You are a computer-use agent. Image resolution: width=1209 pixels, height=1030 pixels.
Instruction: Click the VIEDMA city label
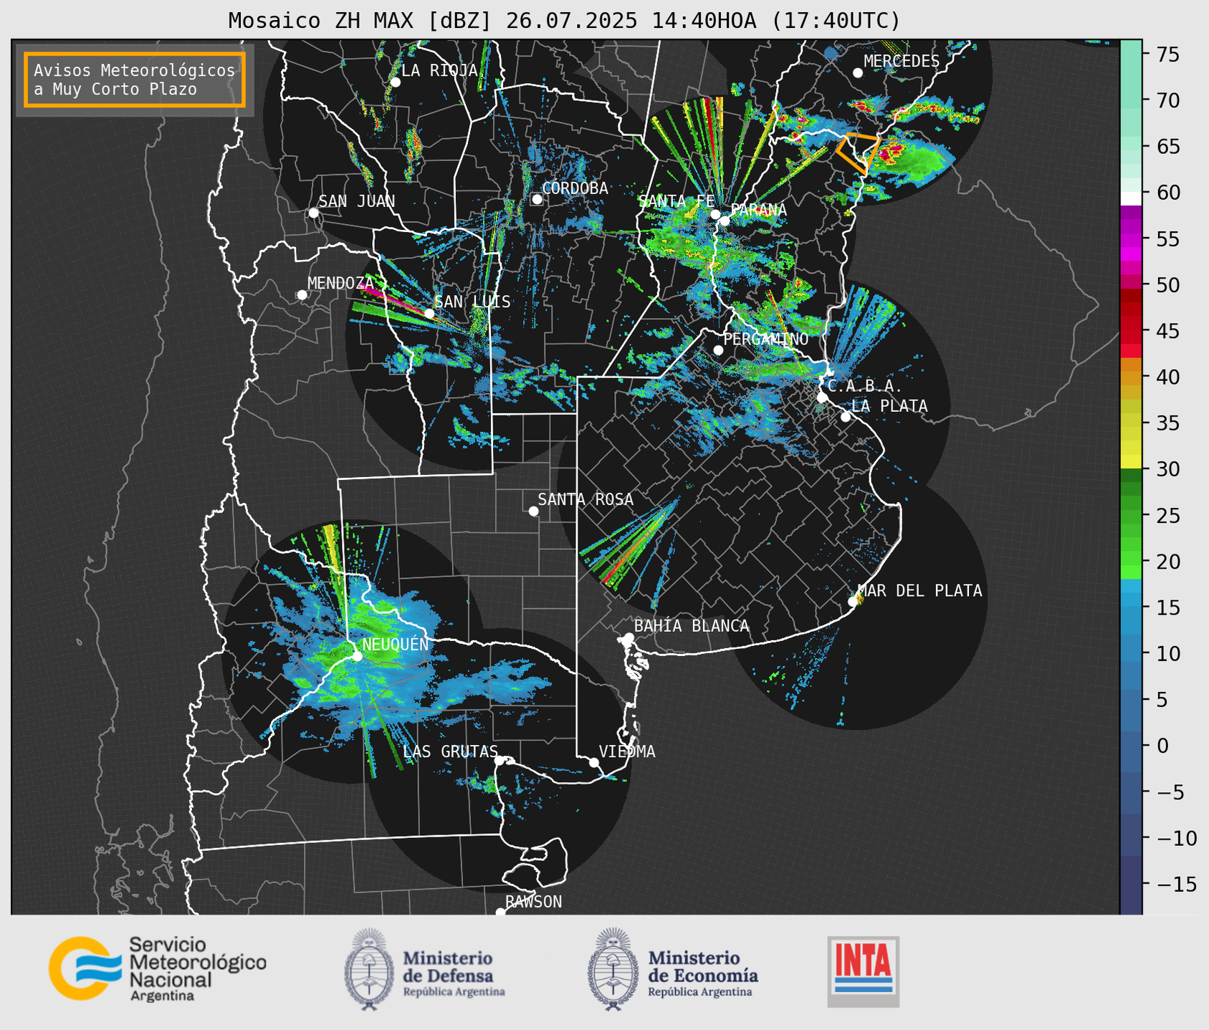(627, 751)
